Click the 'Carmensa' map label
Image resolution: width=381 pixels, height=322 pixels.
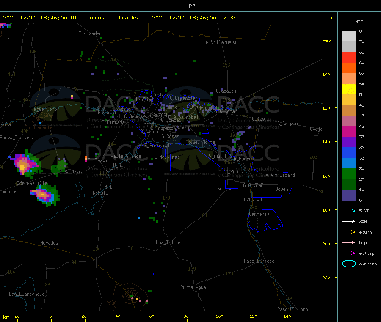tap(259, 214)
